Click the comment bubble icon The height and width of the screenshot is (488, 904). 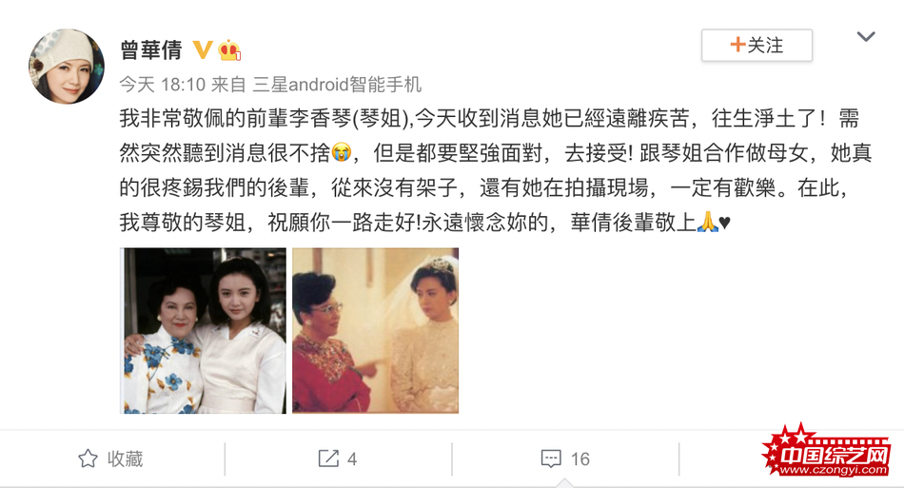(x=551, y=459)
